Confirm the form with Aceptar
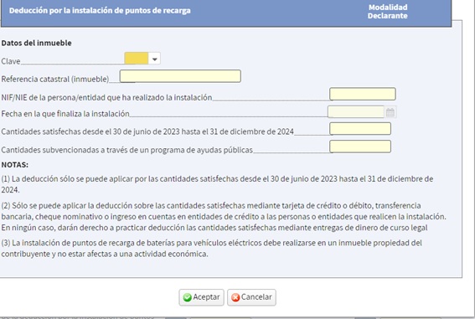Image resolution: width=475 pixels, height=319 pixels. click(201, 297)
